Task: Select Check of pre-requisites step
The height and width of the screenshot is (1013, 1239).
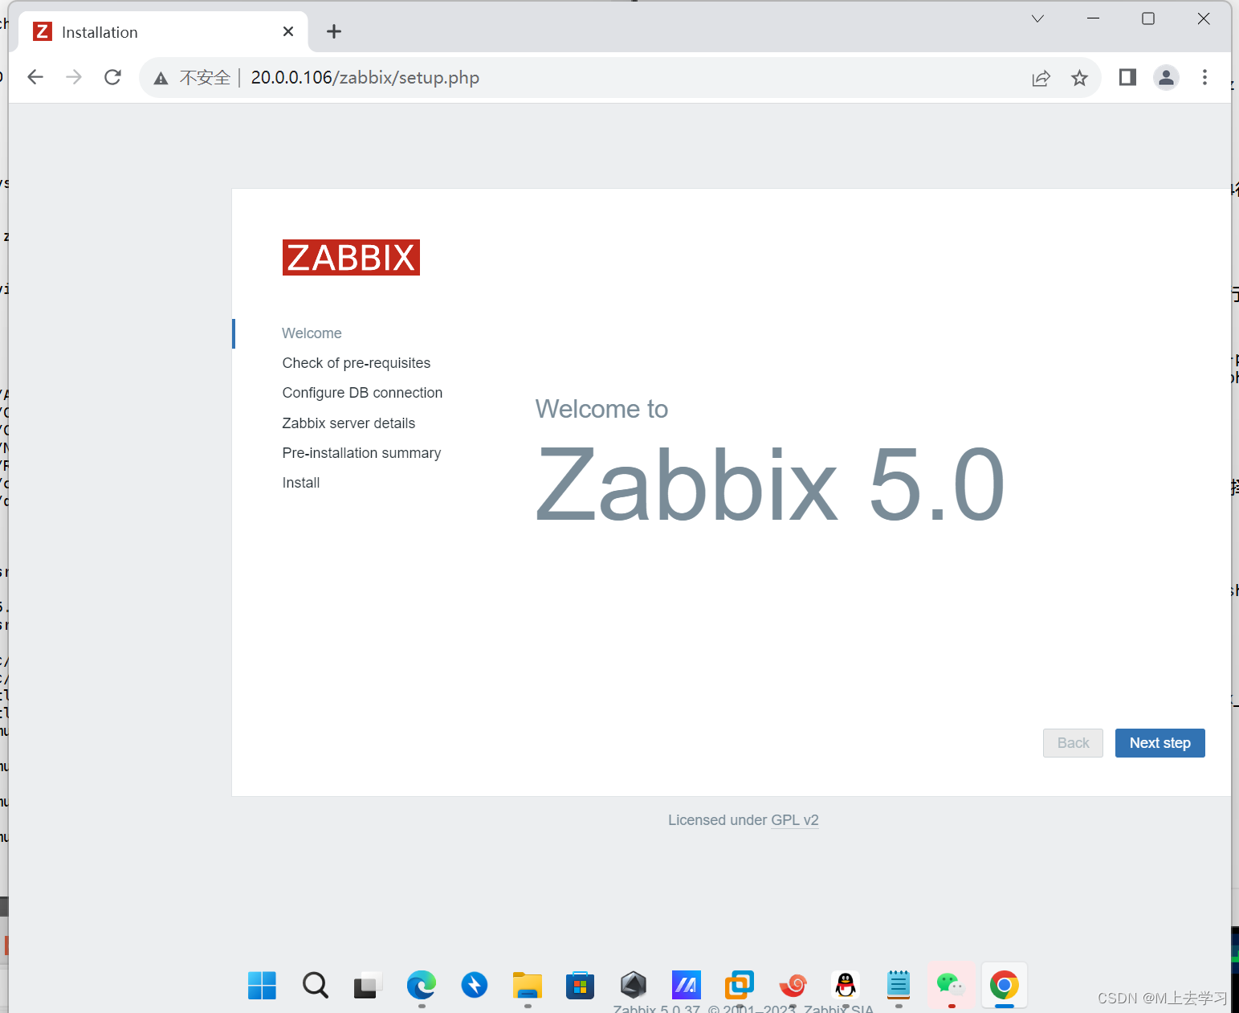Action: 357,363
